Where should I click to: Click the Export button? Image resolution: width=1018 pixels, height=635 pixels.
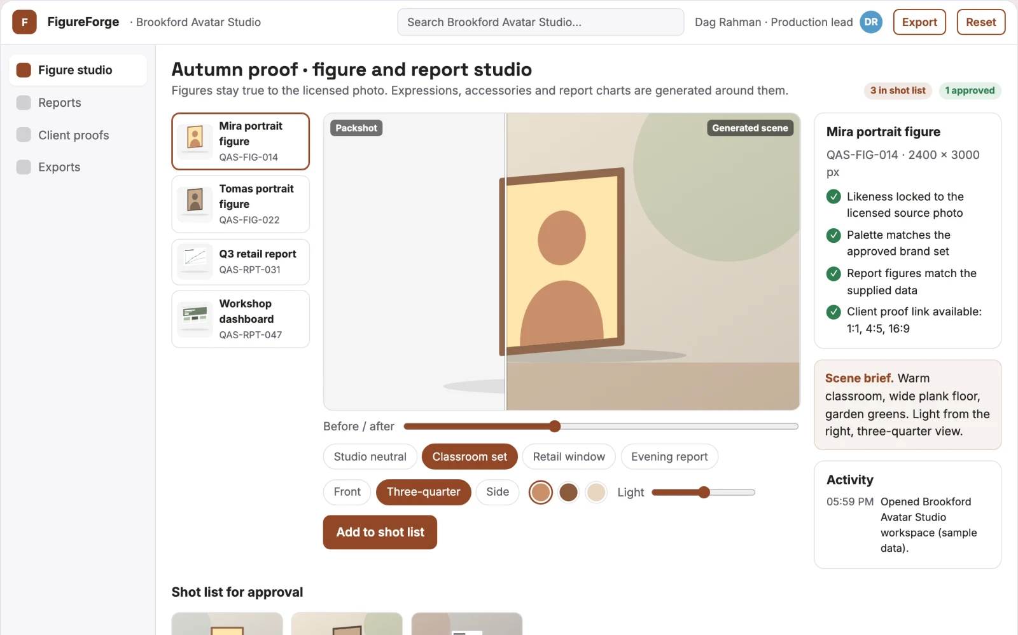[919, 22]
